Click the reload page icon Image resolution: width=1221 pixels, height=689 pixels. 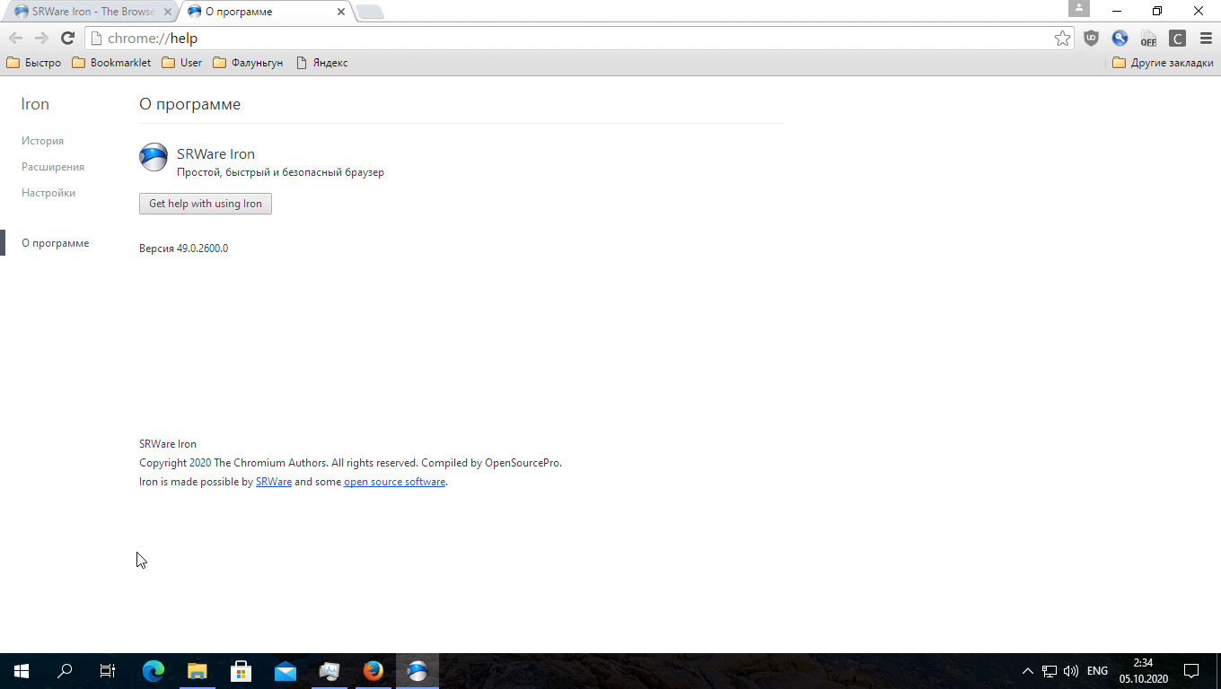(x=67, y=38)
